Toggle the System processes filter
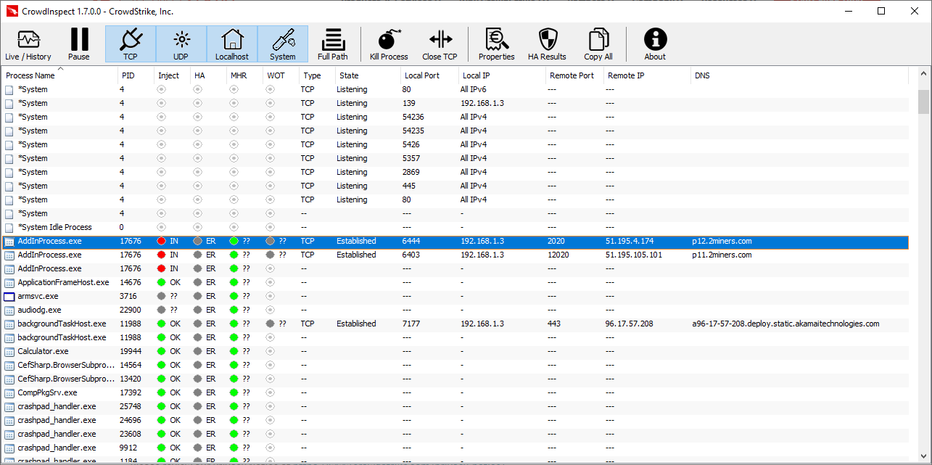This screenshot has width=932, height=465. (283, 44)
